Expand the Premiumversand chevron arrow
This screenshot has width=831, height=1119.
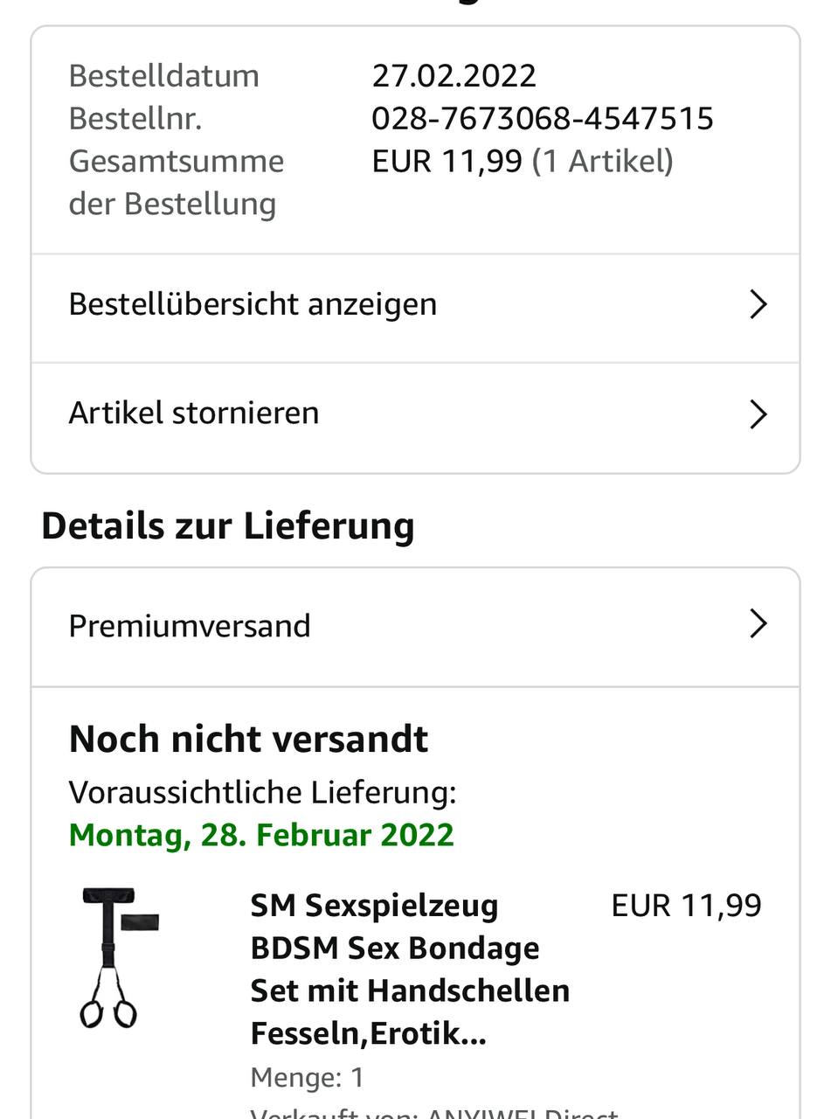(x=758, y=624)
